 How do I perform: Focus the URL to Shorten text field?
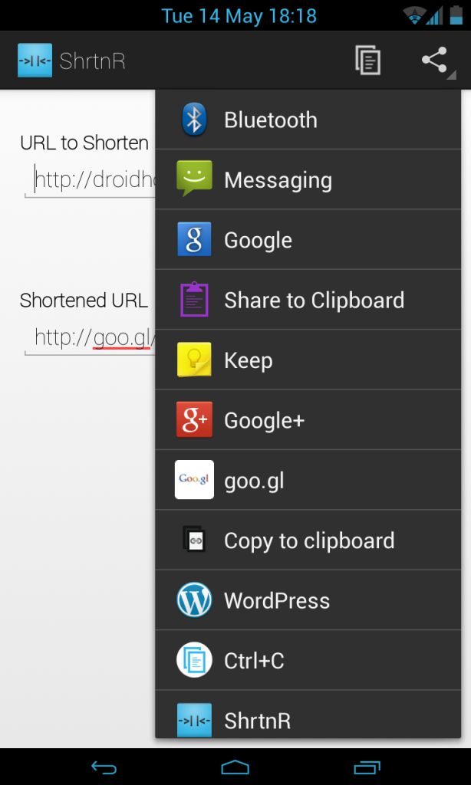tap(91, 180)
